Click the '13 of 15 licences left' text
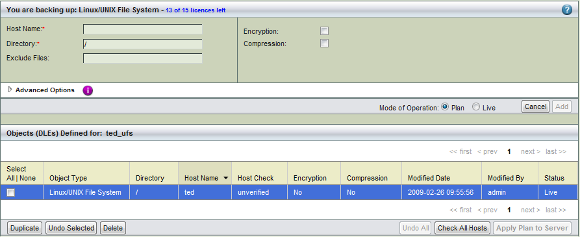 (x=195, y=10)
